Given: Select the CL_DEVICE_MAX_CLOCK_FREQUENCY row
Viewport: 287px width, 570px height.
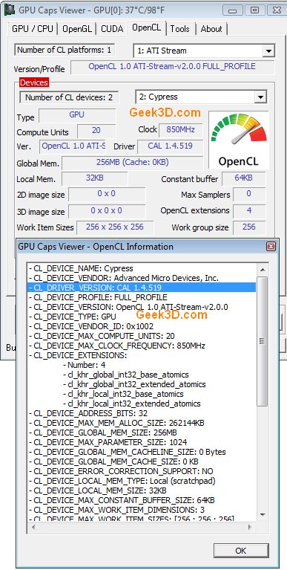Looking at the screenshot, I should click(142, 346).
